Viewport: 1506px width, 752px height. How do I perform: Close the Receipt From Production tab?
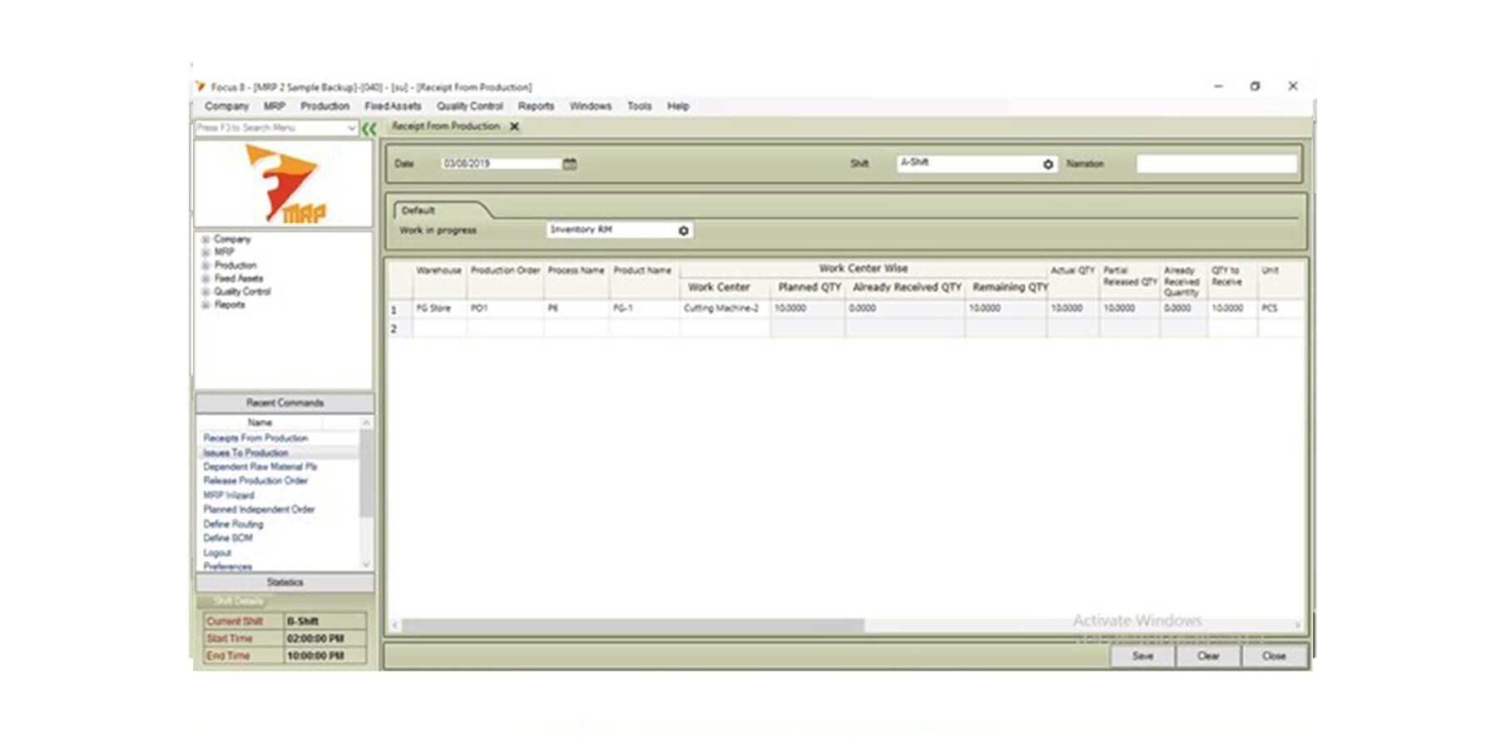(514, 126)
